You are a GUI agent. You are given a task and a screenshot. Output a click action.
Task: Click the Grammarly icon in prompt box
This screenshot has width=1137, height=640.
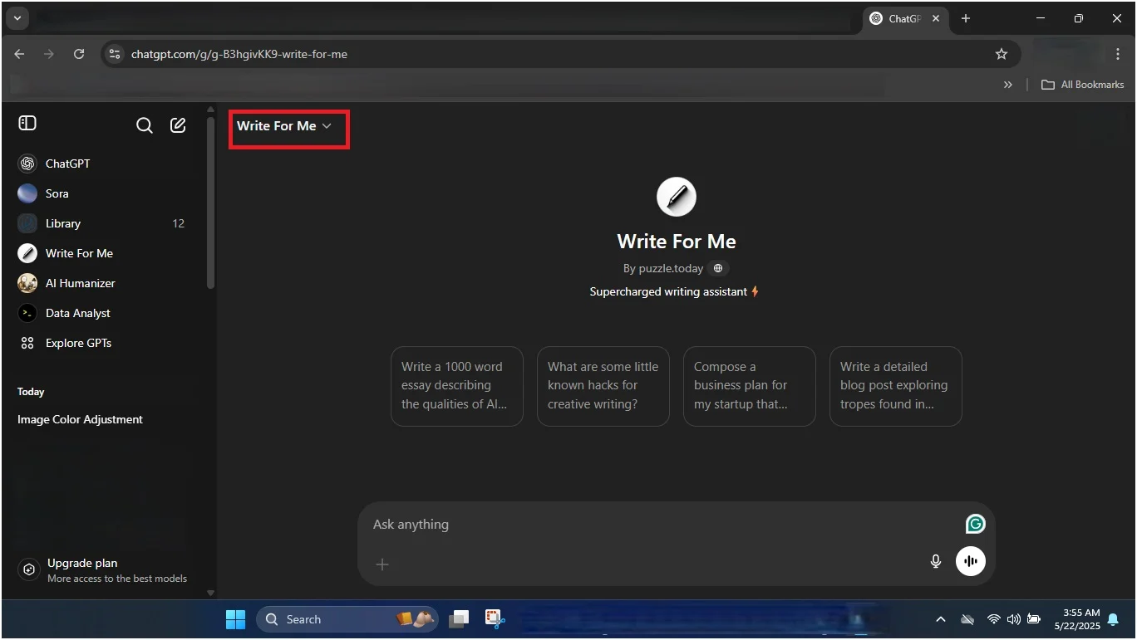click(x=975, y=524)
